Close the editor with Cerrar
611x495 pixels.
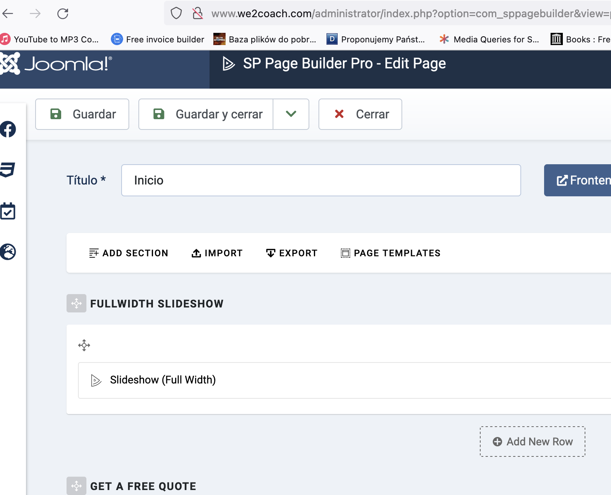[360, 114]
